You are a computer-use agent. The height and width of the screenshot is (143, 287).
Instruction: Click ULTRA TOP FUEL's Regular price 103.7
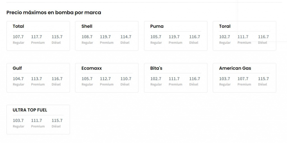tap(18, 121)
